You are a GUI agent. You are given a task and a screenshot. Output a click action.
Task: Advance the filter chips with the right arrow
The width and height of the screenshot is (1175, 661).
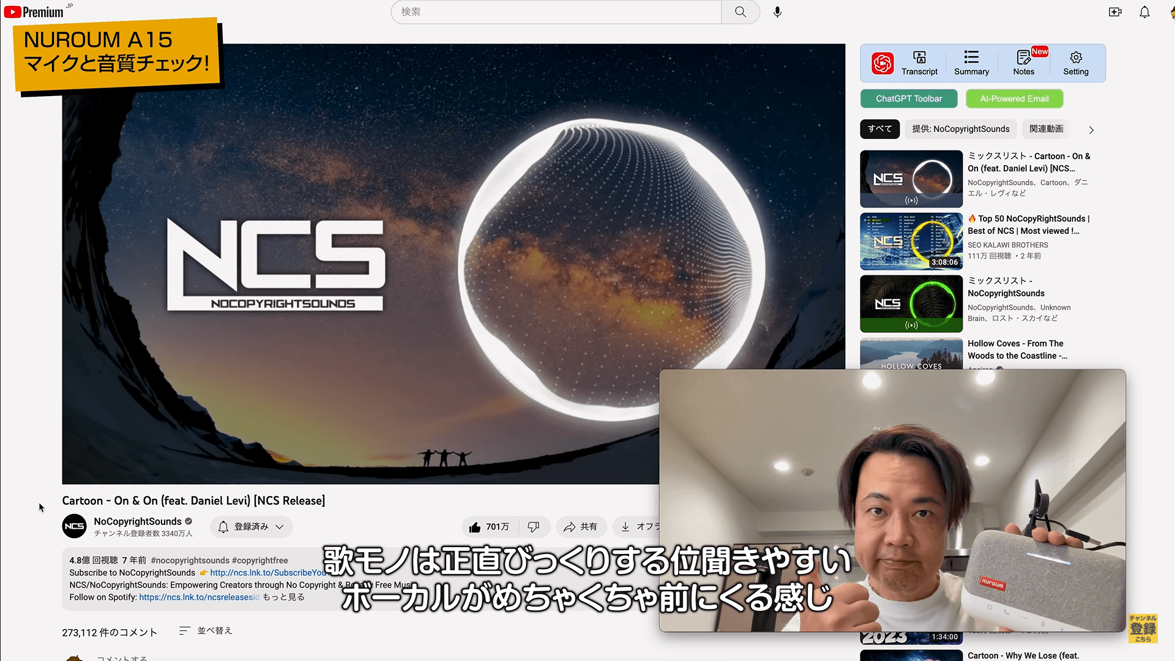pos(1091,130)
